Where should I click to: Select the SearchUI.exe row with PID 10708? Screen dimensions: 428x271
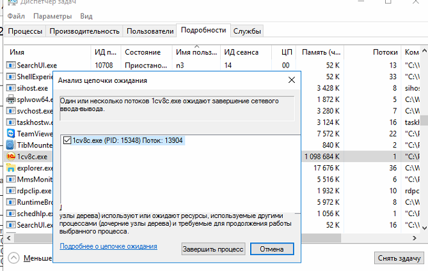tap(212, 65)
